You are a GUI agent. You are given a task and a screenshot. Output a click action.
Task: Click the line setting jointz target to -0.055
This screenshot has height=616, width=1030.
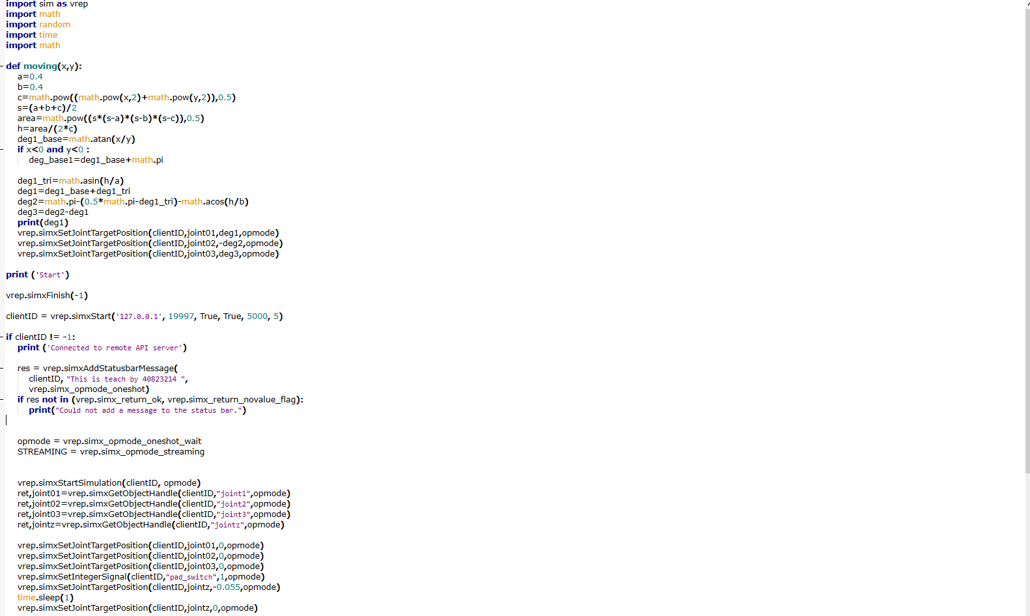149,587
